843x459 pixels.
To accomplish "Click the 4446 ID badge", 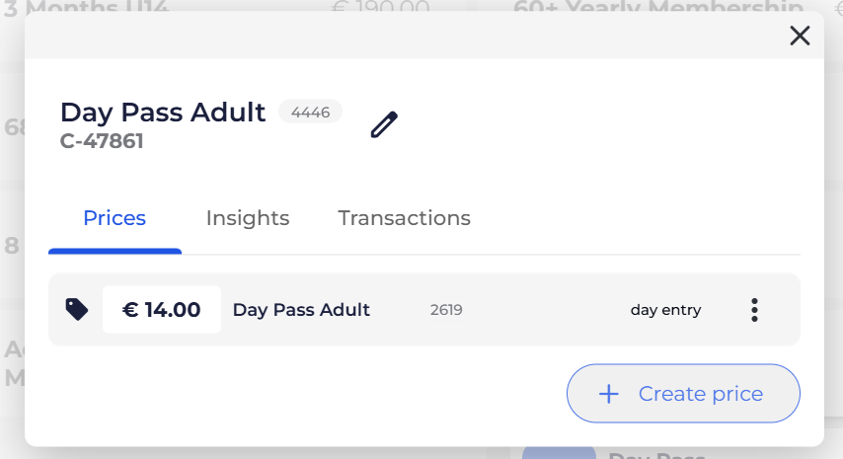I will [x=310, y=112].
